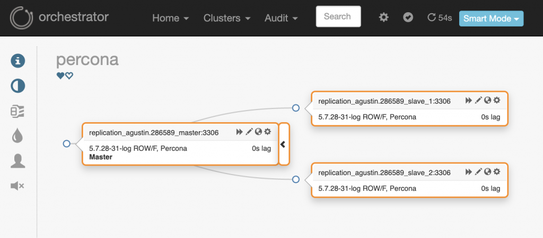Click the cluster info icon in sidebar
543x238 pixels.
pos(18,61)
